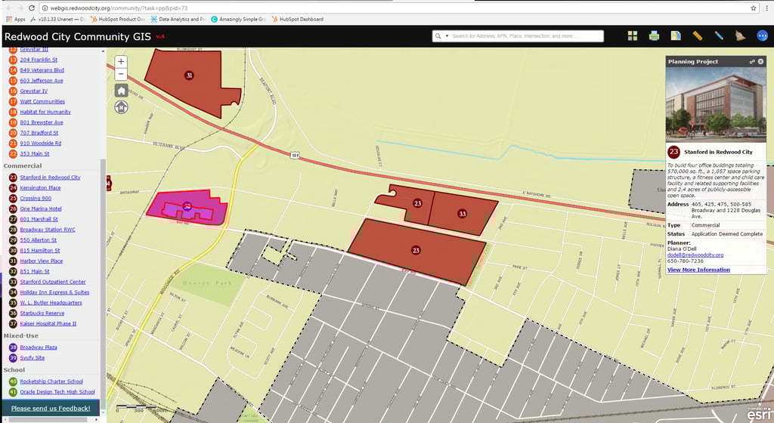Click map marker 31 on the polygon

pos(188,76)
